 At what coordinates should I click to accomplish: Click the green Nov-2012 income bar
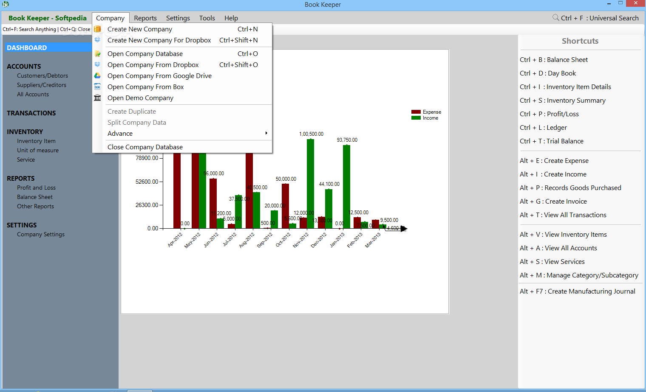point(311,184)
